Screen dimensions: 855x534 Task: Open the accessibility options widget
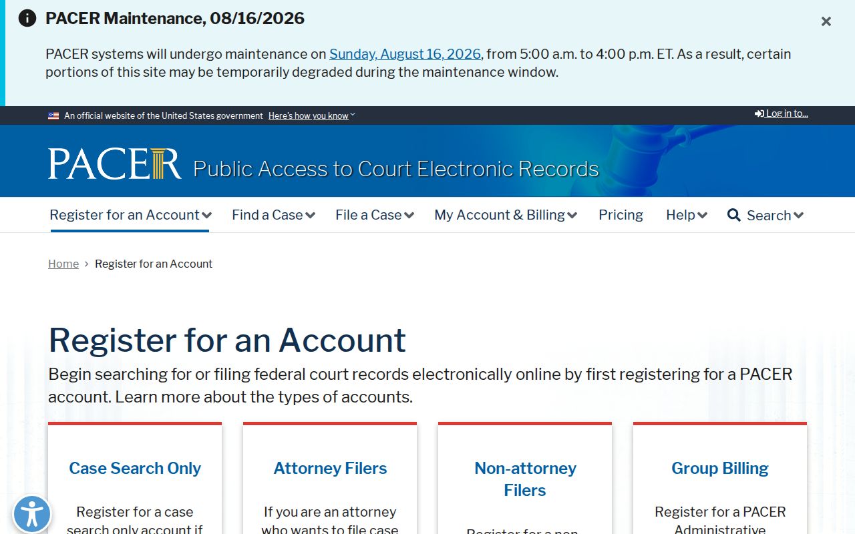pos(31,515)
